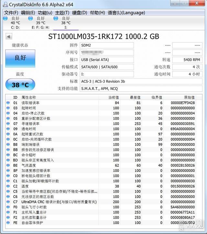207x234 pixels.
Task: Click the status dot for attribute BD
Action: click(x=8, y=160)
